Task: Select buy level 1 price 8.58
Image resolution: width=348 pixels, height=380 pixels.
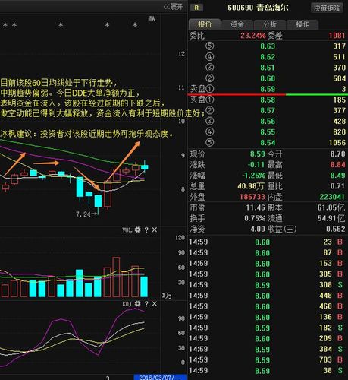Action: tap(268, 100)
